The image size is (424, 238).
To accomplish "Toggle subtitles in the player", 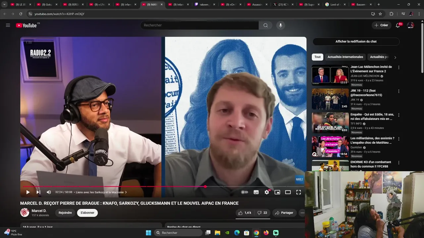I will 256,192.
